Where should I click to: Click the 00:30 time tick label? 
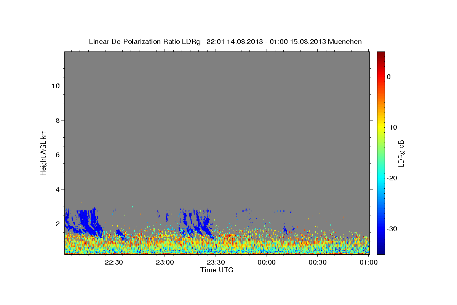[x=318, y=262]
